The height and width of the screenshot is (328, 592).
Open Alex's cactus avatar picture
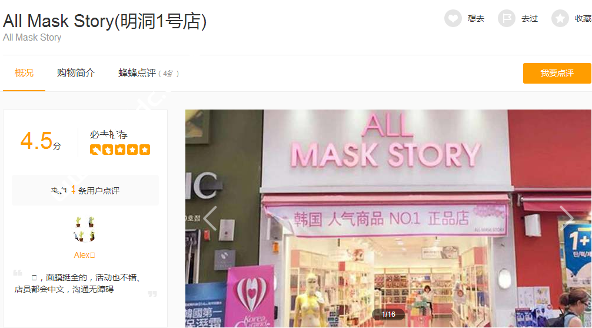tap(85, 229)
